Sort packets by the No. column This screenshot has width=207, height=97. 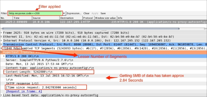(6, 18)
